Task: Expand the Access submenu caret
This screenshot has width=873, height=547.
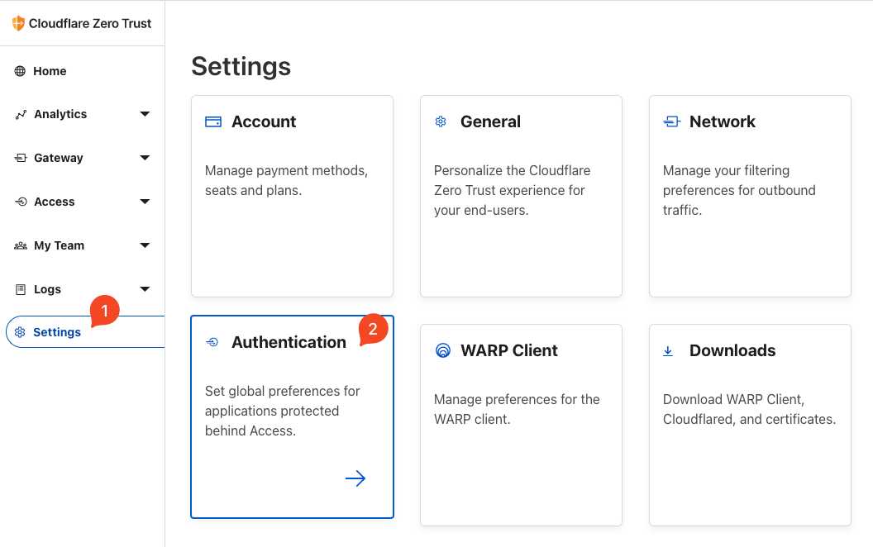Action: coord(145,202)
